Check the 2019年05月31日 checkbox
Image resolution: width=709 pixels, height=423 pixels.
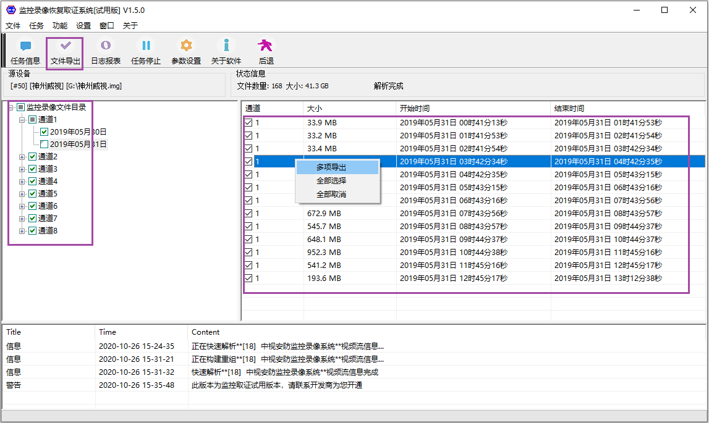pos(45,144)
